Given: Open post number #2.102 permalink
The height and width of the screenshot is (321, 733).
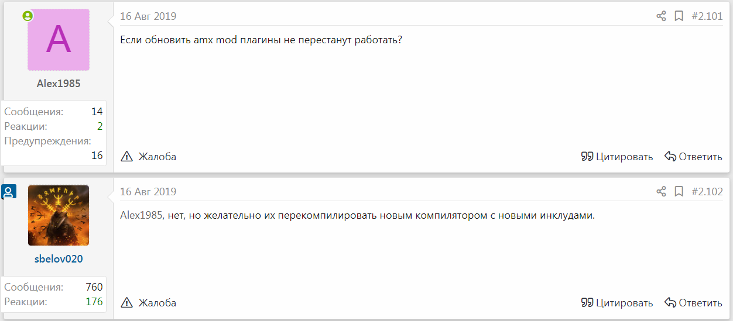Looking at the screenshot, I should [707, 192].
